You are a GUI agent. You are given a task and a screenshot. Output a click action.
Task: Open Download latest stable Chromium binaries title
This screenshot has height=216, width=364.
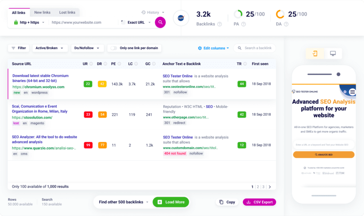(x=40, y=78)
